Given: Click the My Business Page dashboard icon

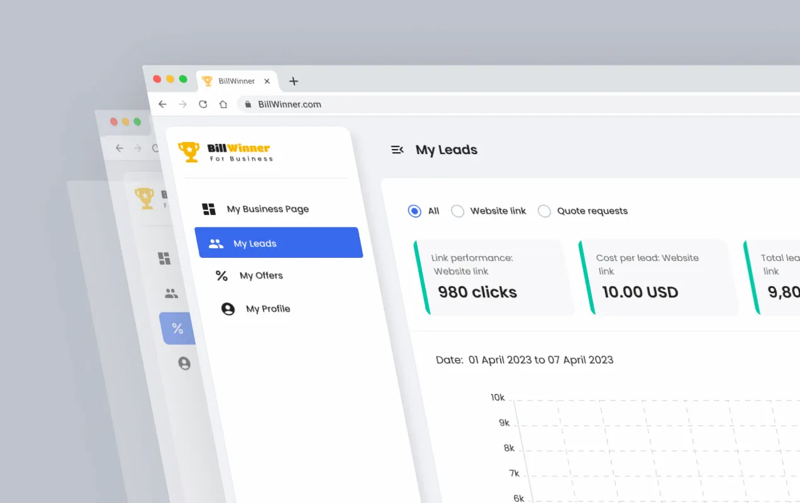Looking at the screenshot, I should 209,209.
